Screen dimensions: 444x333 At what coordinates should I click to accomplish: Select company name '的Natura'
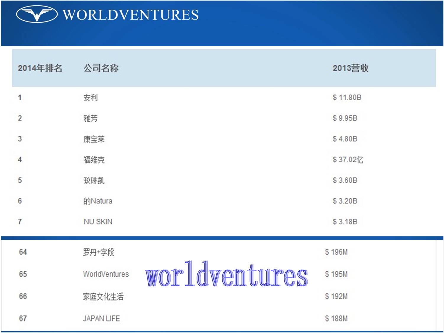click(x=98, y=201)
